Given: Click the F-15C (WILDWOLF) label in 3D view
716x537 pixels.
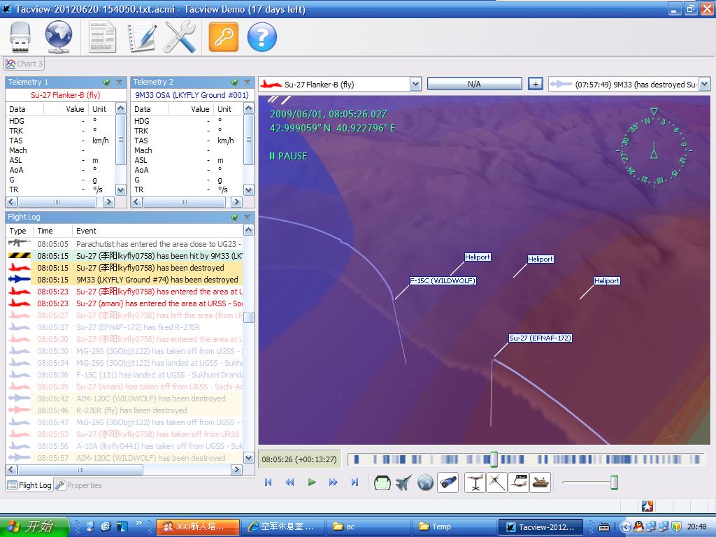Looking at the screenshot, I should [442, 280].
